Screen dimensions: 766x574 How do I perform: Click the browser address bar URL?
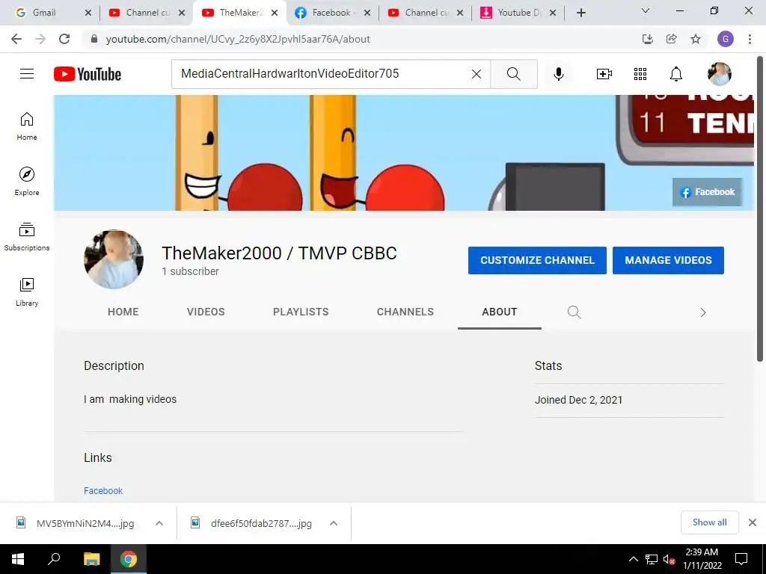pos(238,39)
